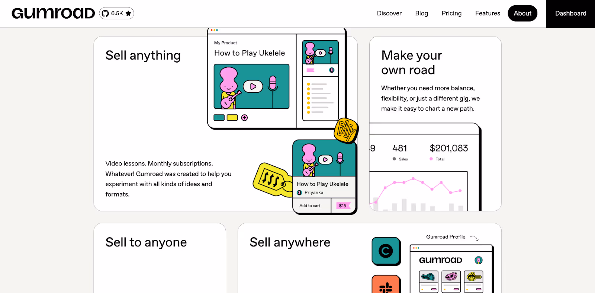Click the teal sneaker product thumbnail

click(428, 277)
